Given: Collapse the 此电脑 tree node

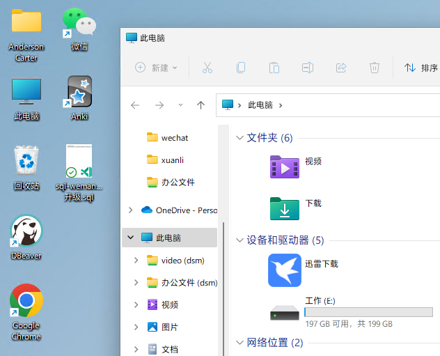Looking at the screenshot, I should pos(130,238).
